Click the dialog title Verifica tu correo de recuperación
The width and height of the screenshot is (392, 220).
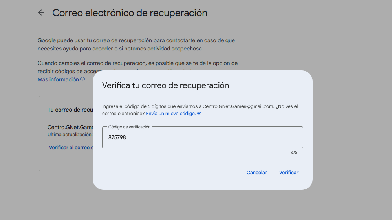pos(165,85)
